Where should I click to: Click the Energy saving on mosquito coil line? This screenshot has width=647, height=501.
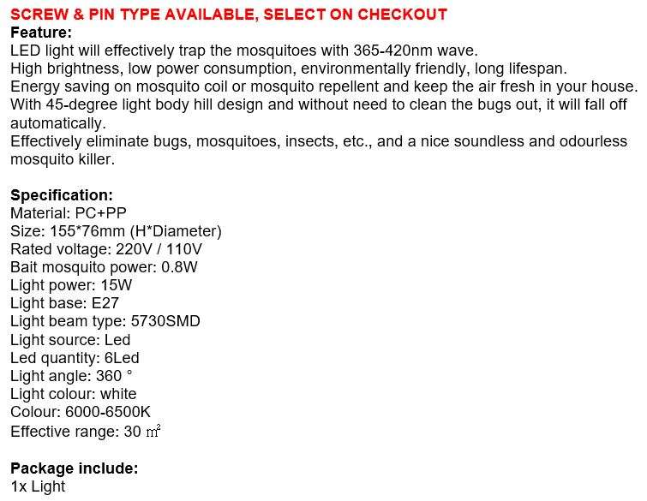coord(324,86)
